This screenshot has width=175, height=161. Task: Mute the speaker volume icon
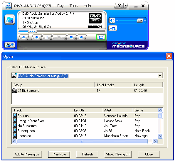112,21
